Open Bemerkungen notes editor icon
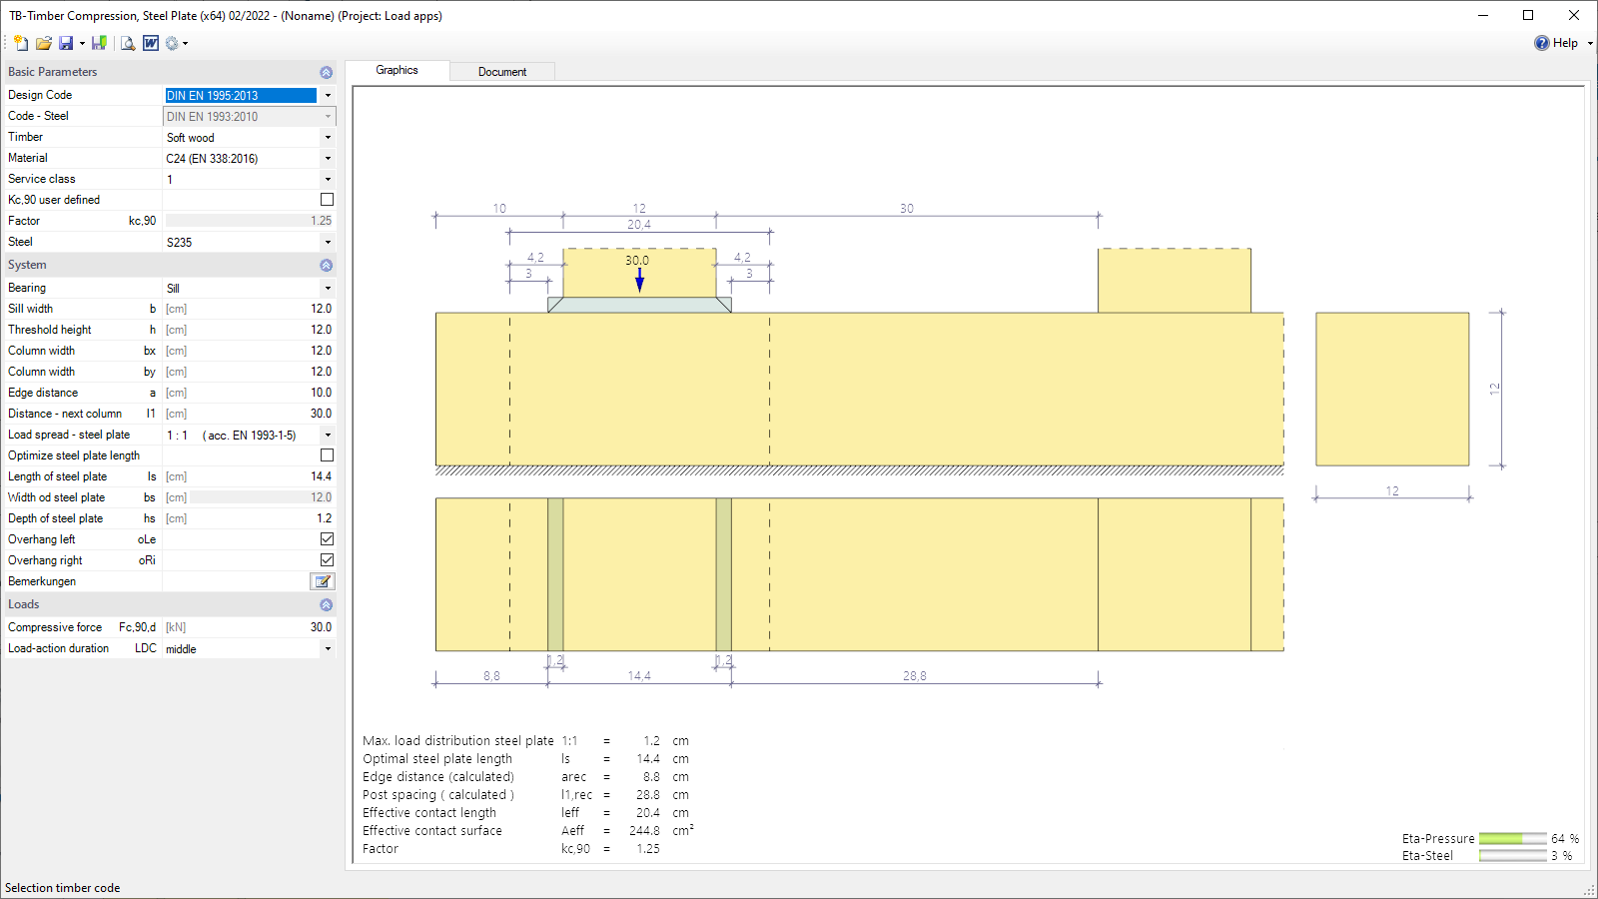The image size is (1598, 899). [x=323, y=581]
